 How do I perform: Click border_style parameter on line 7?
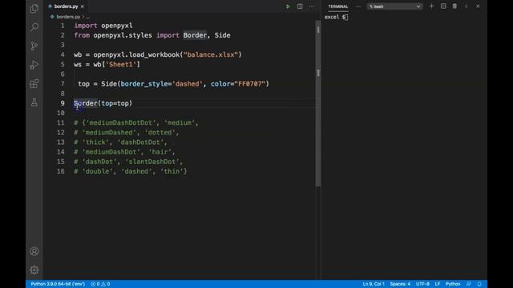point(144,84)
